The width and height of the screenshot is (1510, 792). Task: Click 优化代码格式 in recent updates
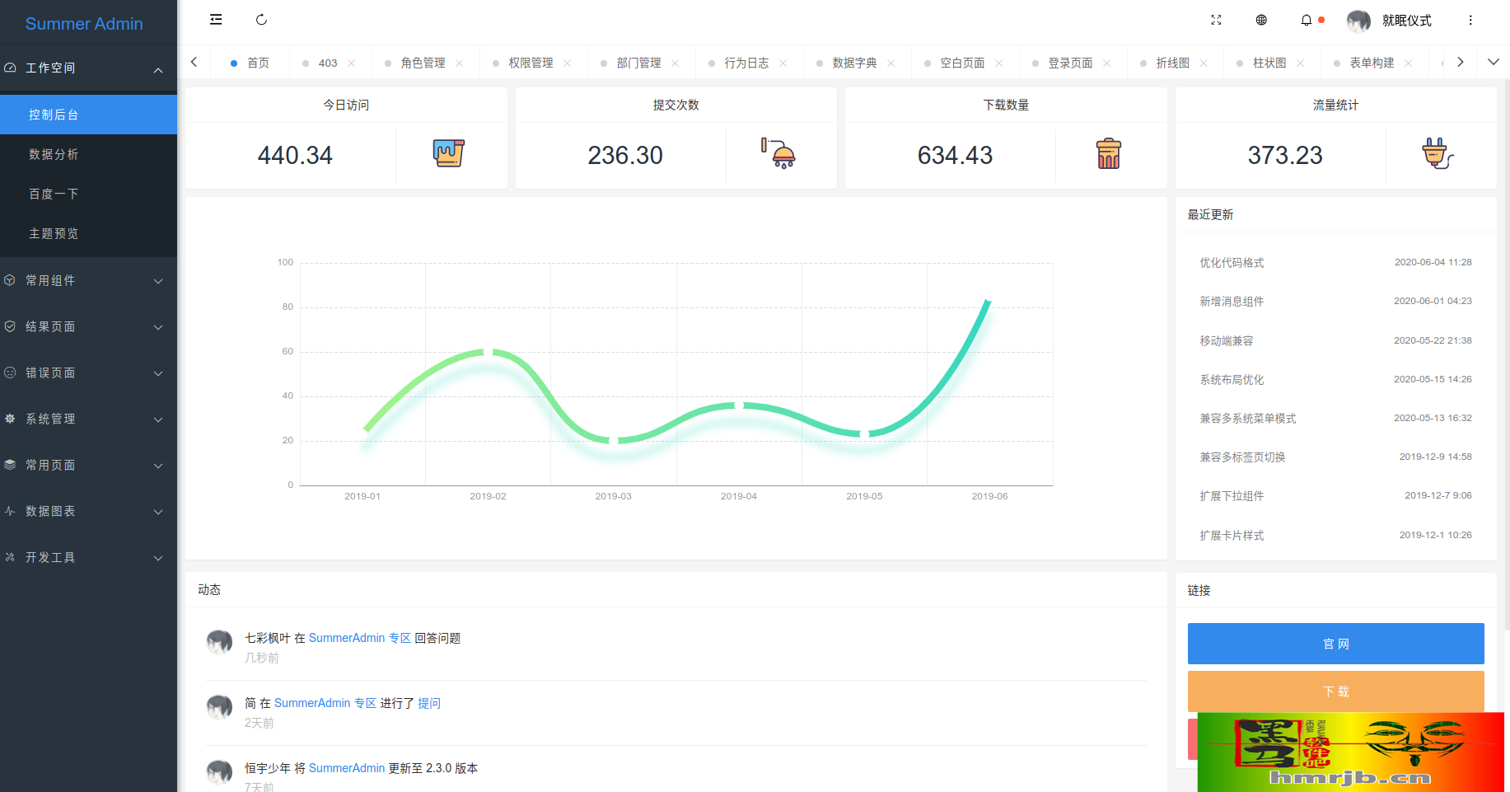(x=1232, y=262)
